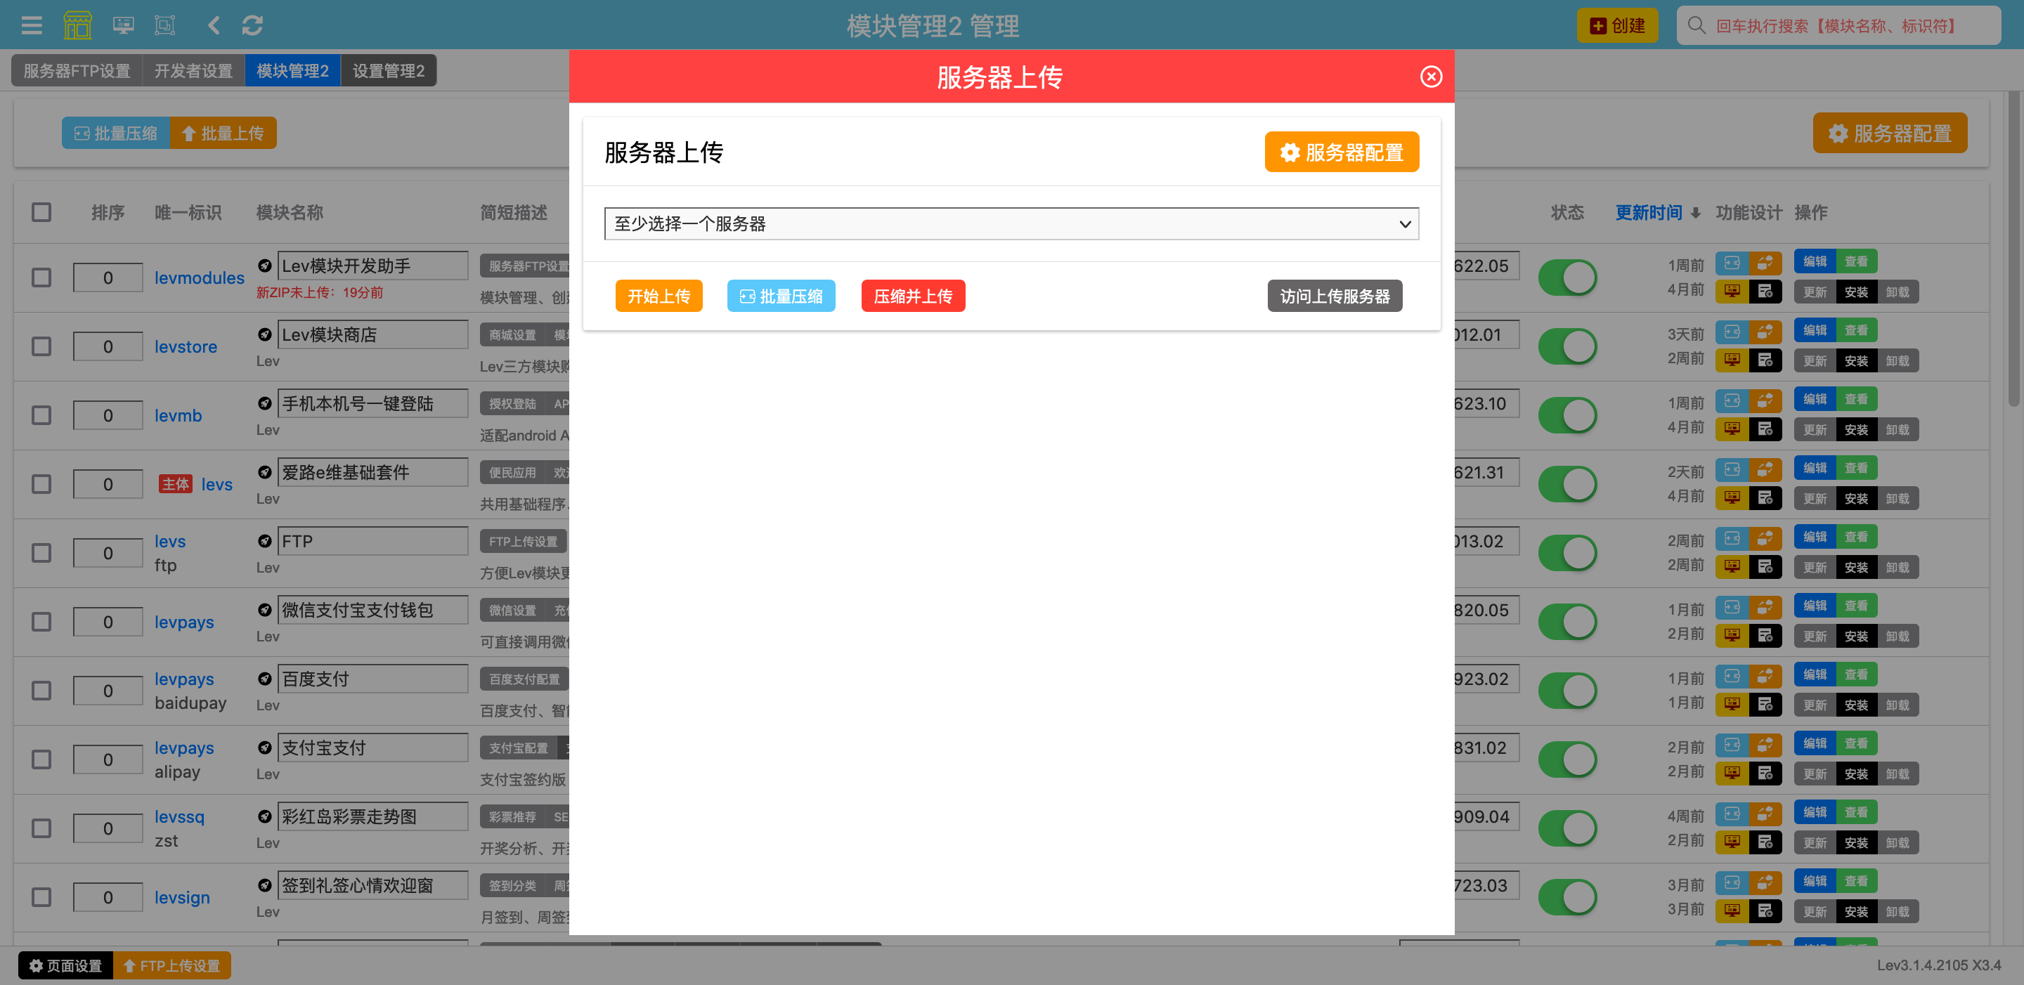Screen dimensions: 2024x985
Task: Click the search box in header
Action: pyautogui.click(x=1838, y=26)
